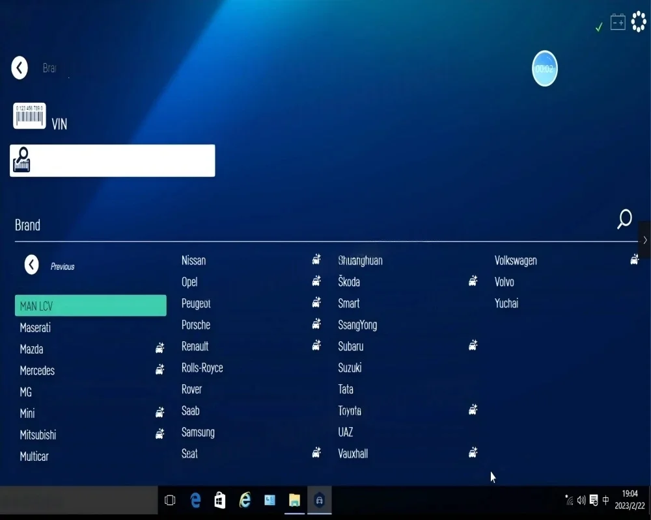Click the car icon next to Mercedes
Viewport: 651px width, 520px height.
pos(160,369)
